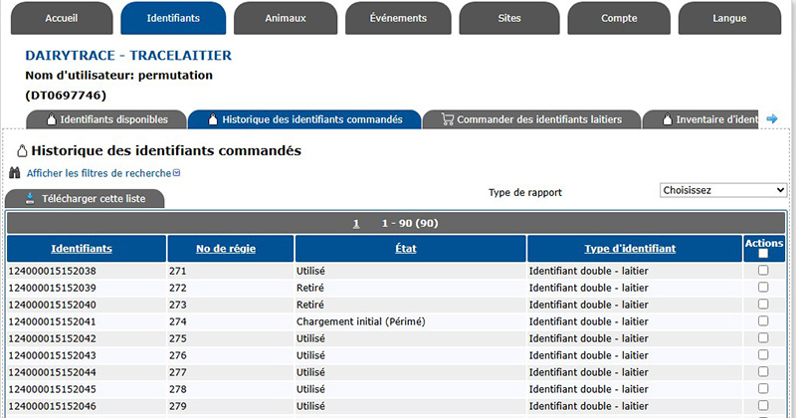Sort by the Type d'identifiant column
796x418 pixels.
click(x=630, y=249)
